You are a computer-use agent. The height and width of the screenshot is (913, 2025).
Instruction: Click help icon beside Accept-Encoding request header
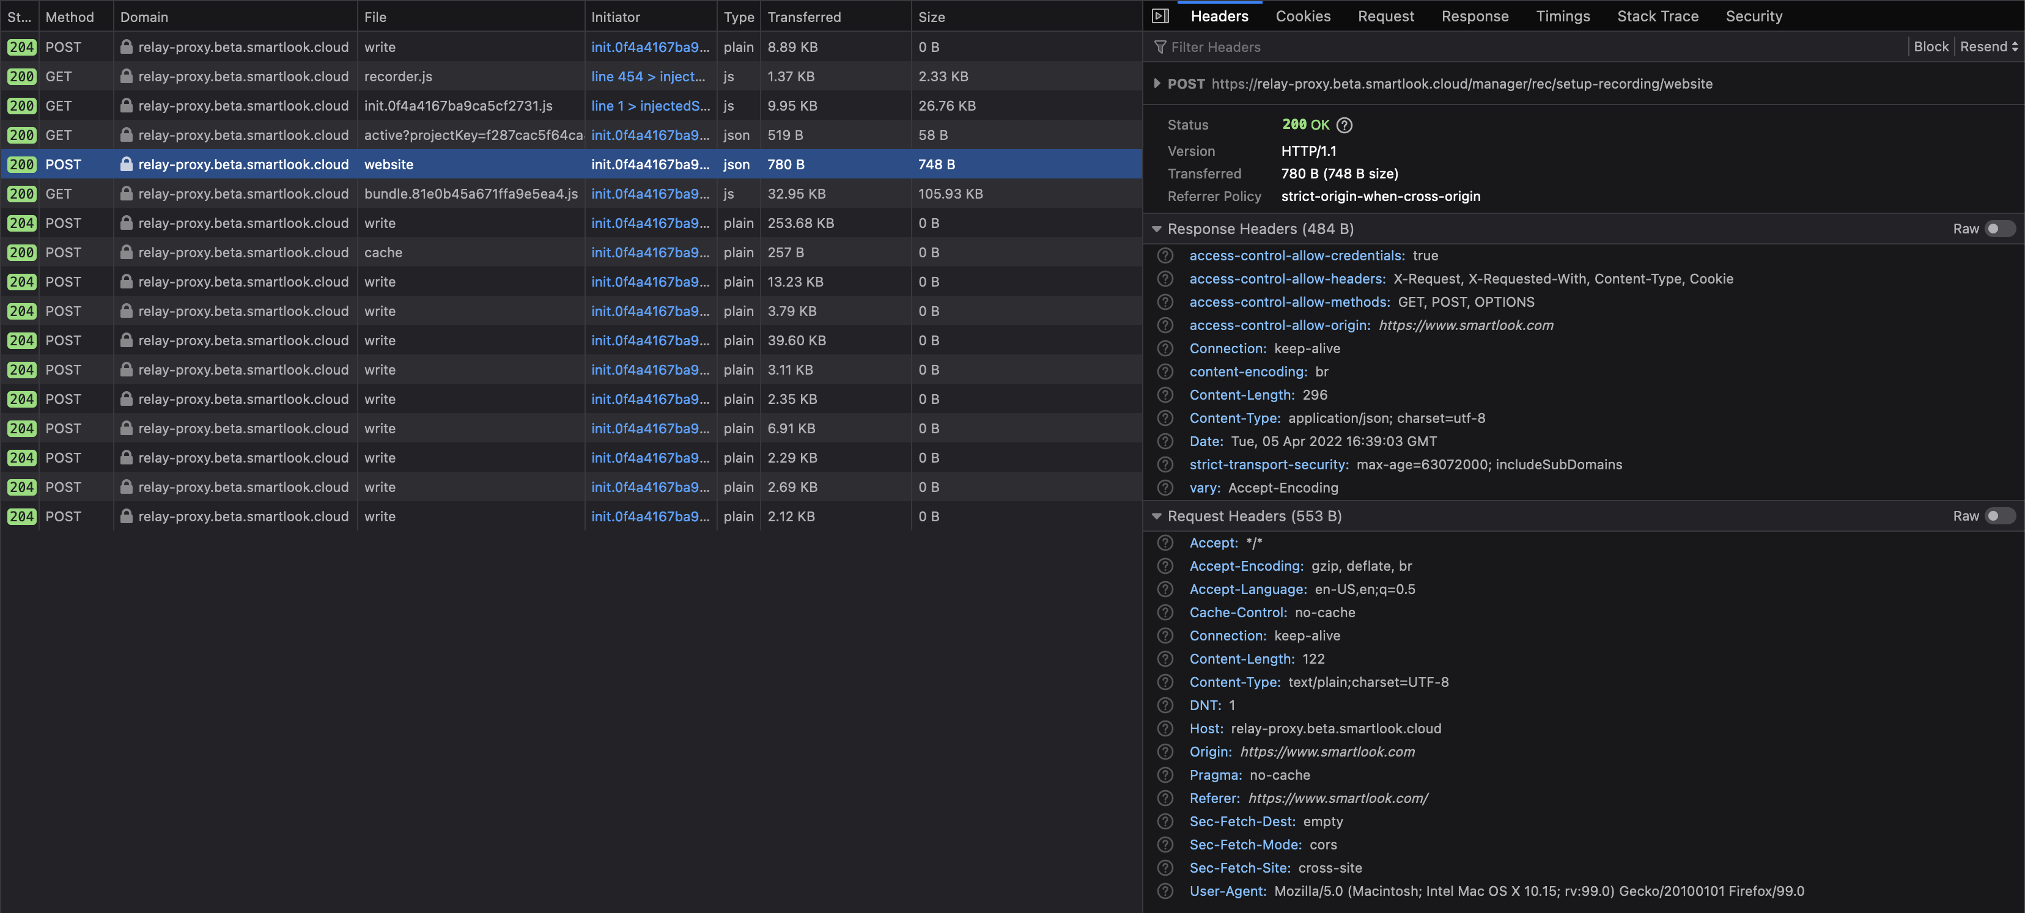click(x=1166, y=566)
